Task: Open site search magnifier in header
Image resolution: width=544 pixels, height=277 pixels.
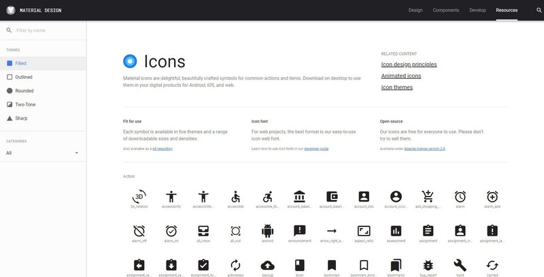Action: coord(539,10)
